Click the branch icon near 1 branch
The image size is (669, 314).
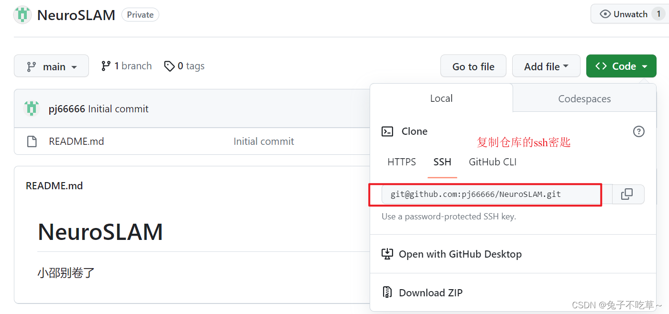pos(105,65)
